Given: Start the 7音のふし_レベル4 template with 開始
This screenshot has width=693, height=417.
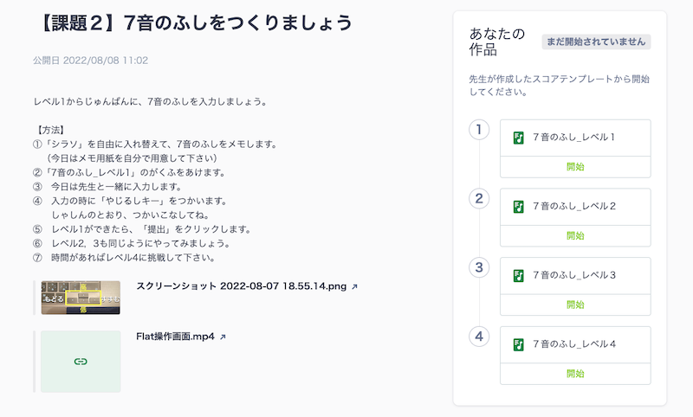Looking at the screenshot, I should [575, 373].
